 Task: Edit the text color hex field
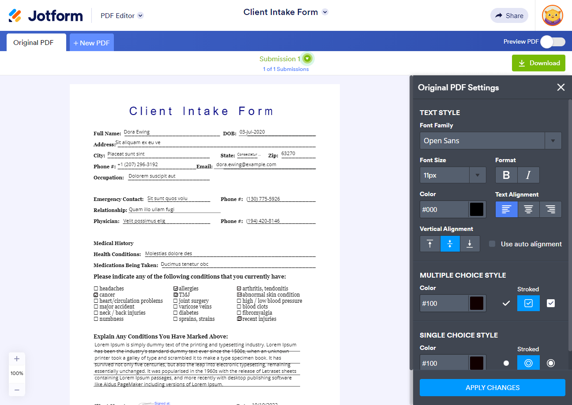[444, 209]
